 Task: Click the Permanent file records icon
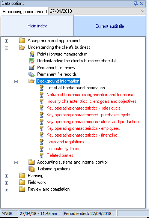click(x=32, y=74)
